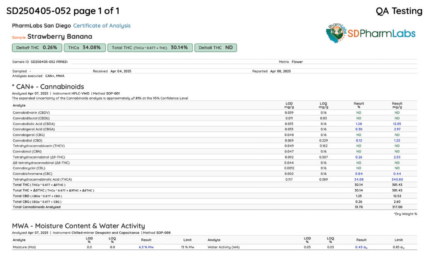
Task: Click the QA Testing title text
Action: pyautogui.click(x=399, y=11)
